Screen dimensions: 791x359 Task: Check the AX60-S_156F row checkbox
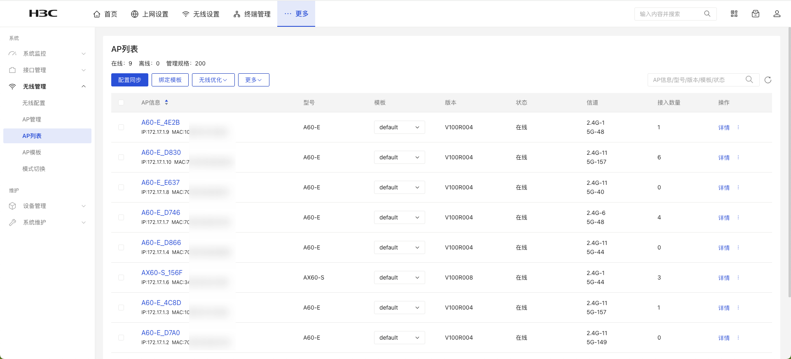point(121,277)
